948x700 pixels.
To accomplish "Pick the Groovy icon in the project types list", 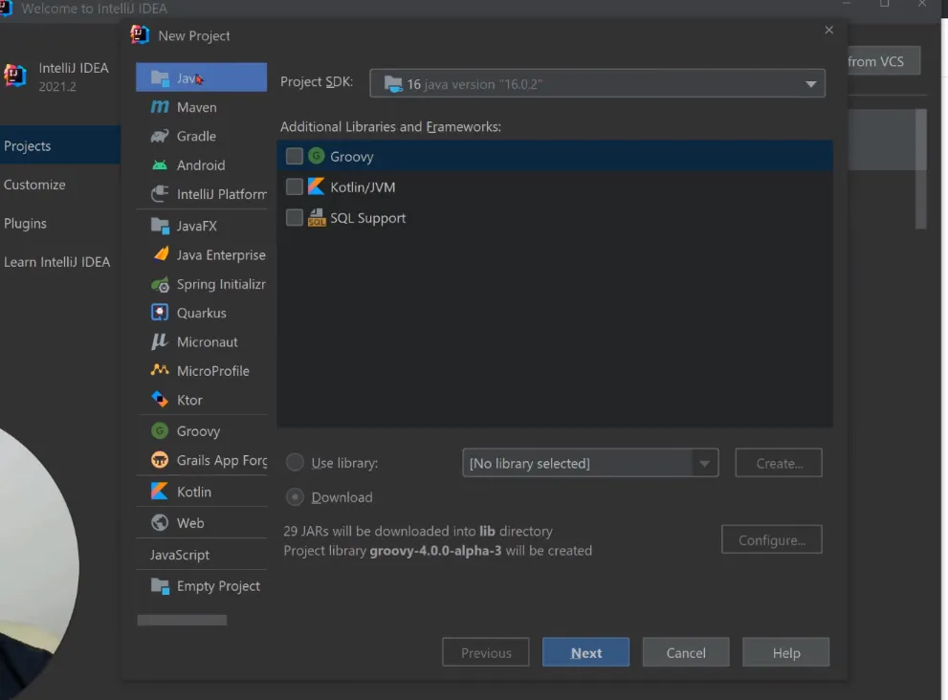I will click(160, 431).
